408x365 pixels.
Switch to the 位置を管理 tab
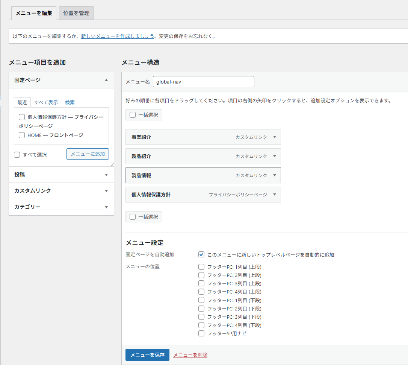76,13
